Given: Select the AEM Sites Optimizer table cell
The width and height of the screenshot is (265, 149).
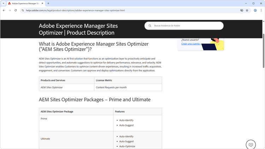Looking at the screenshot, I should pyautogui.click(x=66, y=87).
